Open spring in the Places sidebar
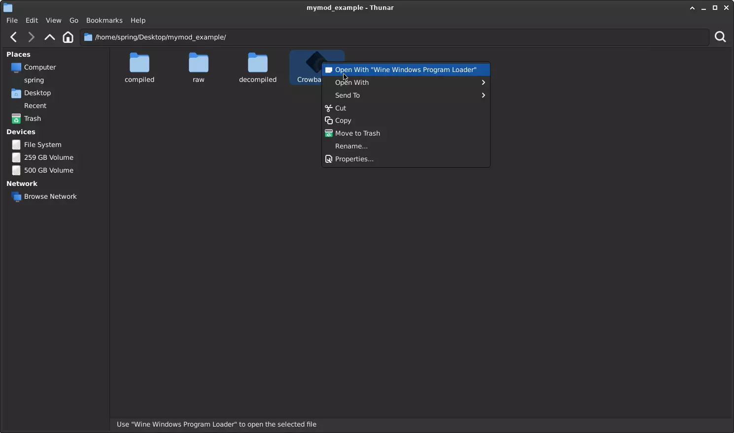This screenshot has width=734, height=433. point(34,80)
